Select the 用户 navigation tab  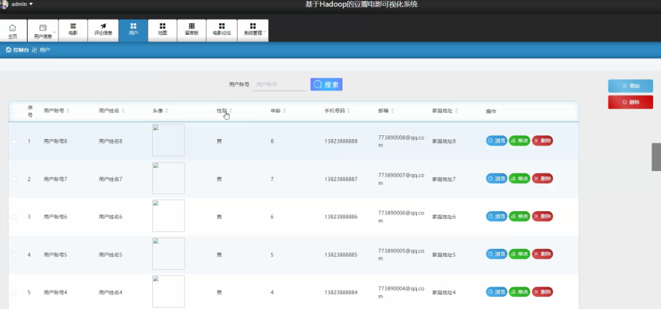click(x=133, y=31)
